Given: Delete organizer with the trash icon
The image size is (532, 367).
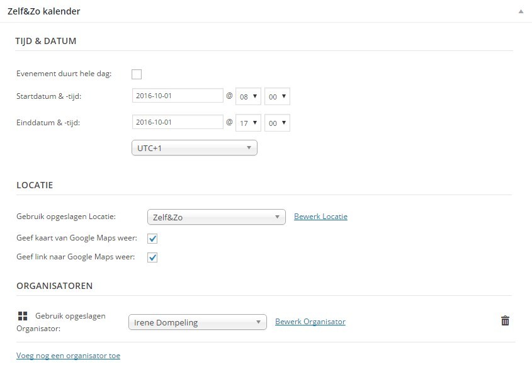Looking at the screenshot, I should pos(505,320).
